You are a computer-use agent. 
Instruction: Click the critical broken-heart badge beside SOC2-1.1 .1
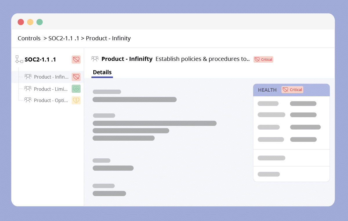click(x=76, y=59)
